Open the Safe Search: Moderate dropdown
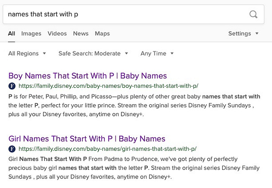The width and height of the screenshot is (272, 188). pyautogui.click(x=93, y=53)
